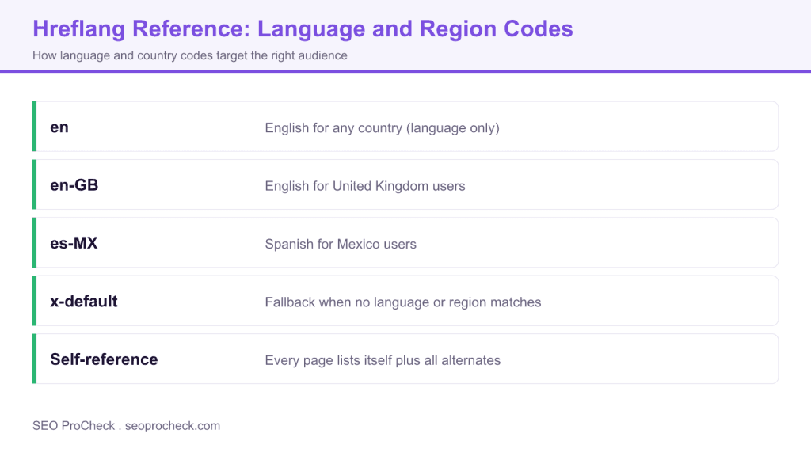Click 'Fallback when no language' description

pos(402,302)
